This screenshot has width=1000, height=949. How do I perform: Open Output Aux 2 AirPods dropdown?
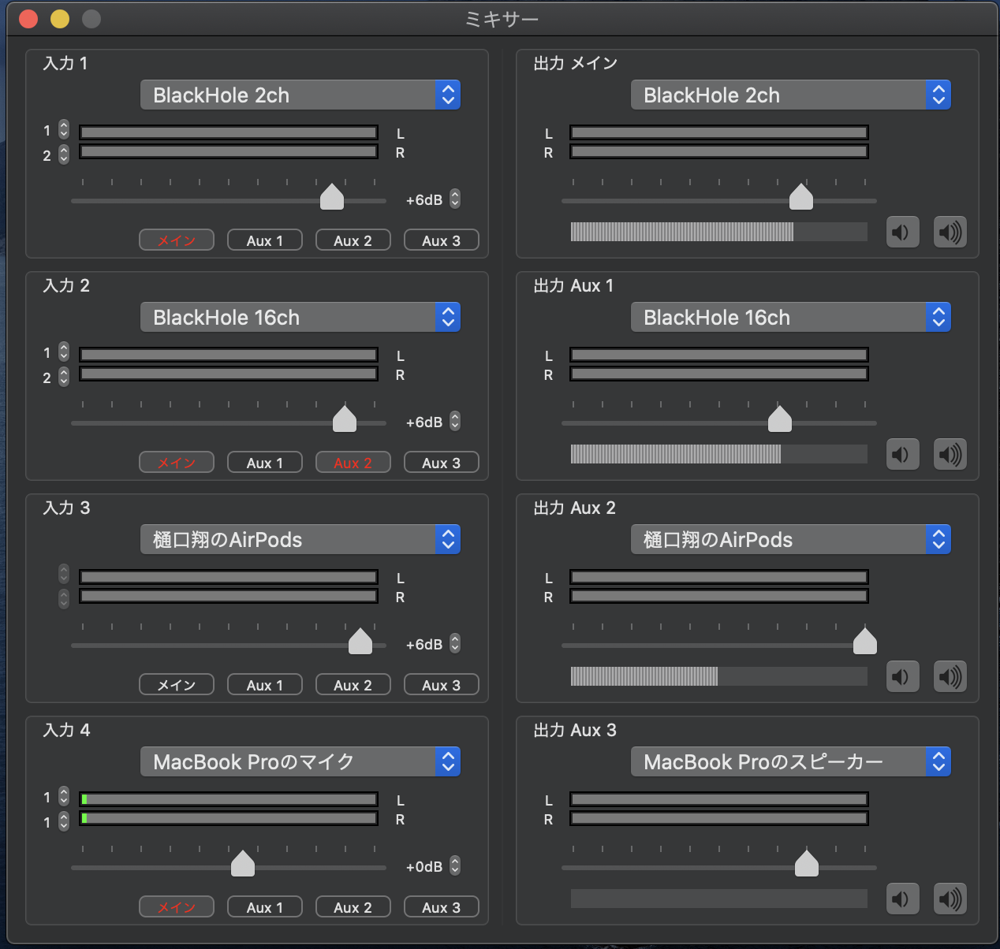point(791,540)
